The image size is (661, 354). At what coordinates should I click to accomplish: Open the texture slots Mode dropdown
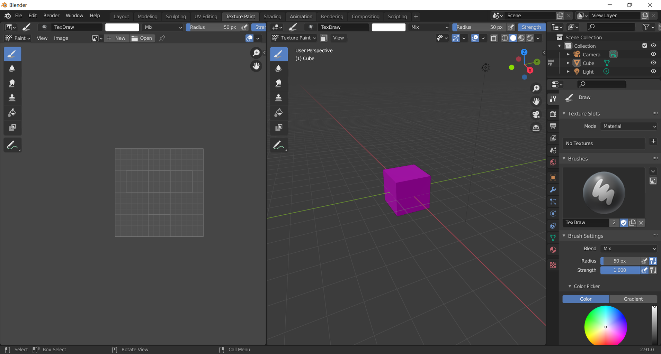[629, 126]
